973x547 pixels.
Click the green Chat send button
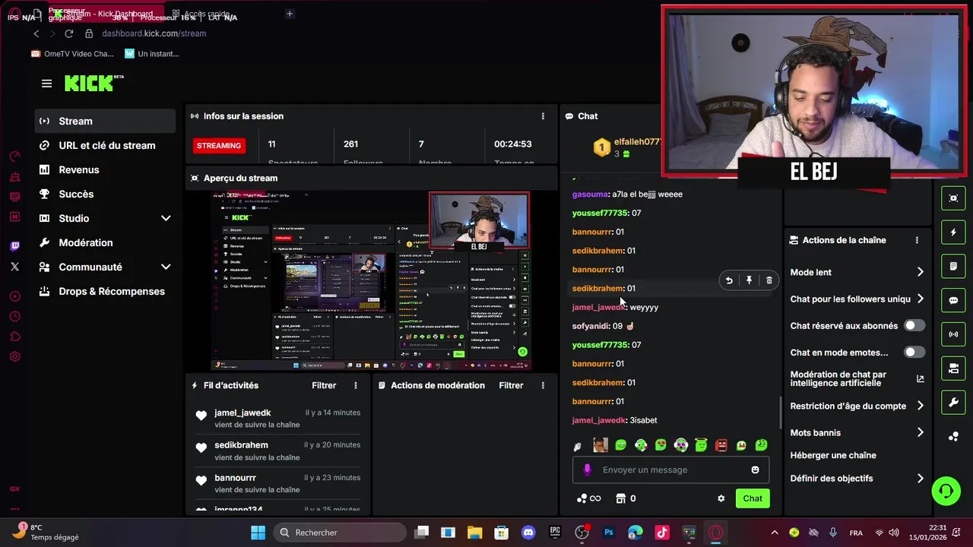753,498
